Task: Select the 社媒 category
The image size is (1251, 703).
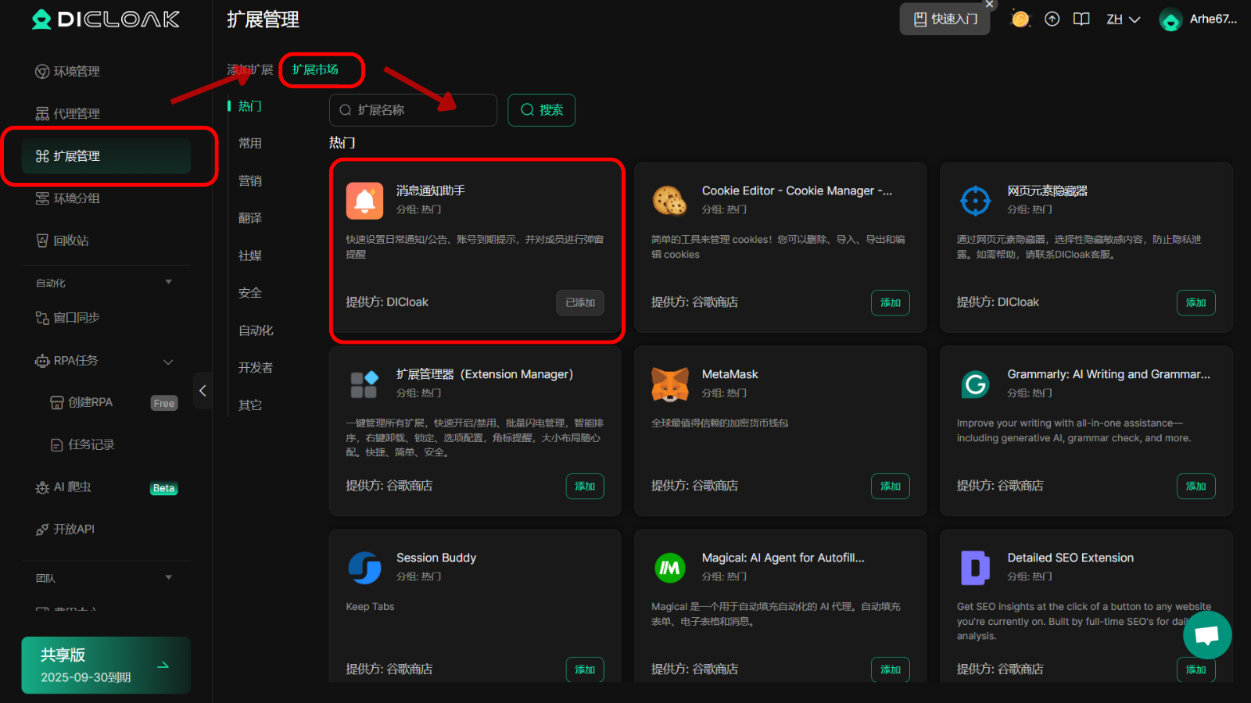Action: pos(250,256)
